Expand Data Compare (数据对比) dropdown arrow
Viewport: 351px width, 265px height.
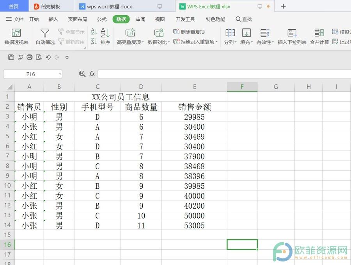click(169, 42)
